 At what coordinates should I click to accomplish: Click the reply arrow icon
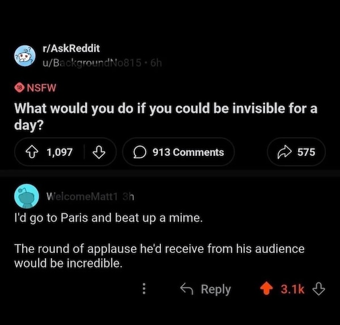tap(186, 289)
